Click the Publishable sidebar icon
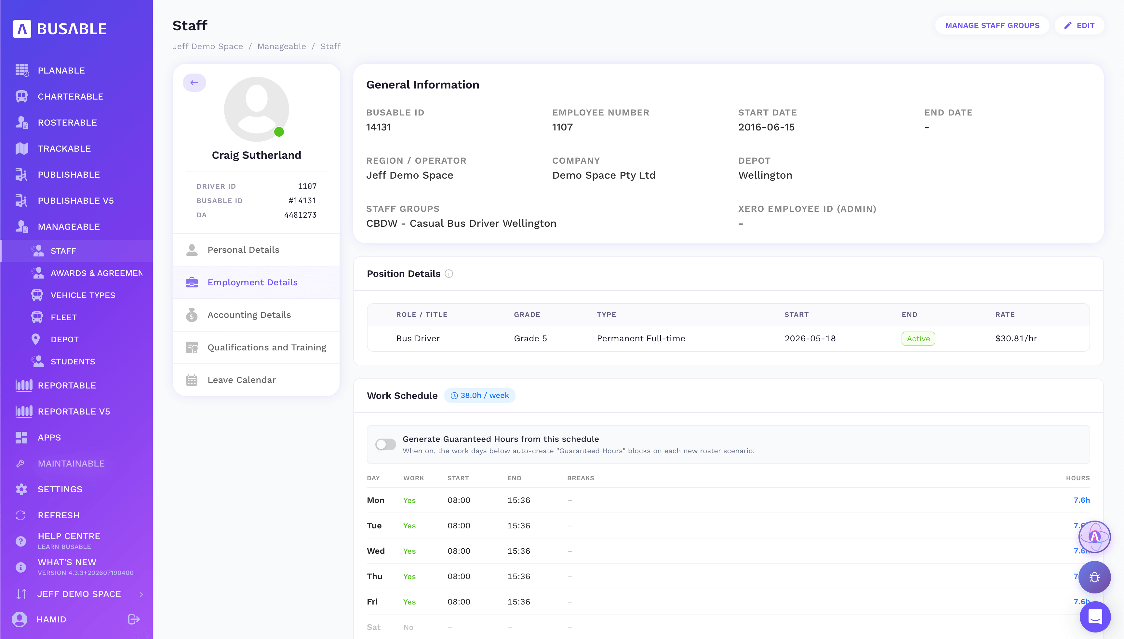Screen dimensions: 1124x639 (21, 175)
